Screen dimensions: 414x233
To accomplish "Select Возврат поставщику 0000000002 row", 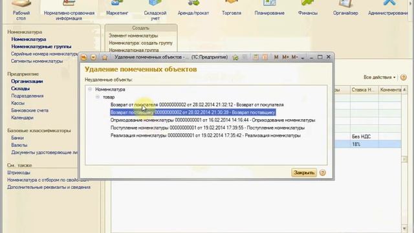I will pyautogui.click(x=193, y=112).
